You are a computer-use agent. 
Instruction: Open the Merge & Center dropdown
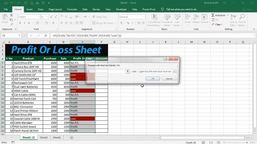click(116, 23)
